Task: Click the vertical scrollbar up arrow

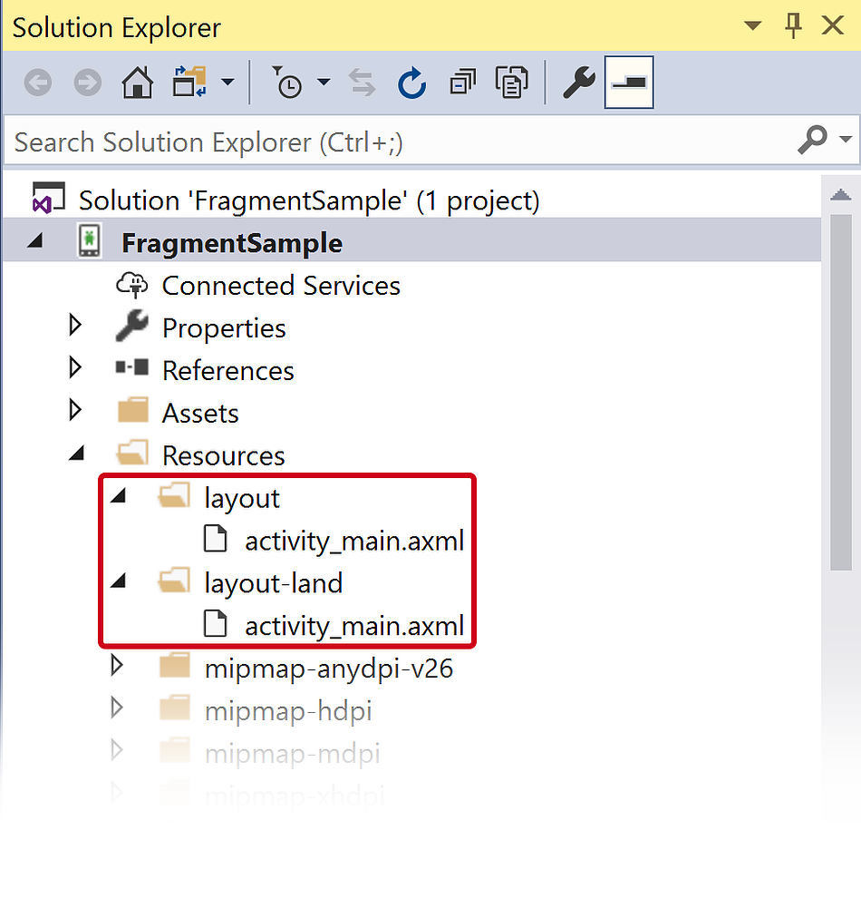Action: point(841,195)
